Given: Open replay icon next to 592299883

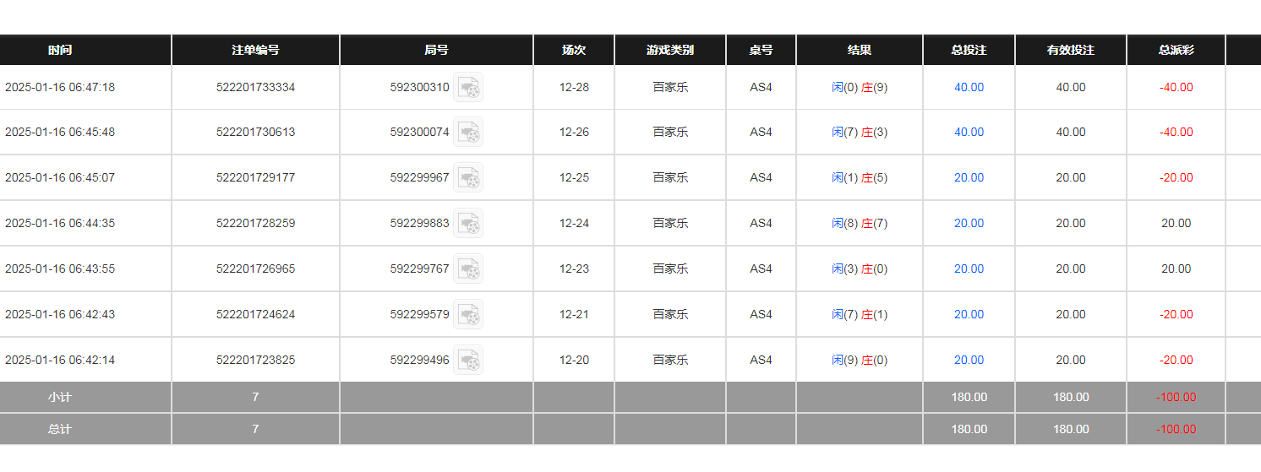Looking at the screenshot, I should 468,224.
